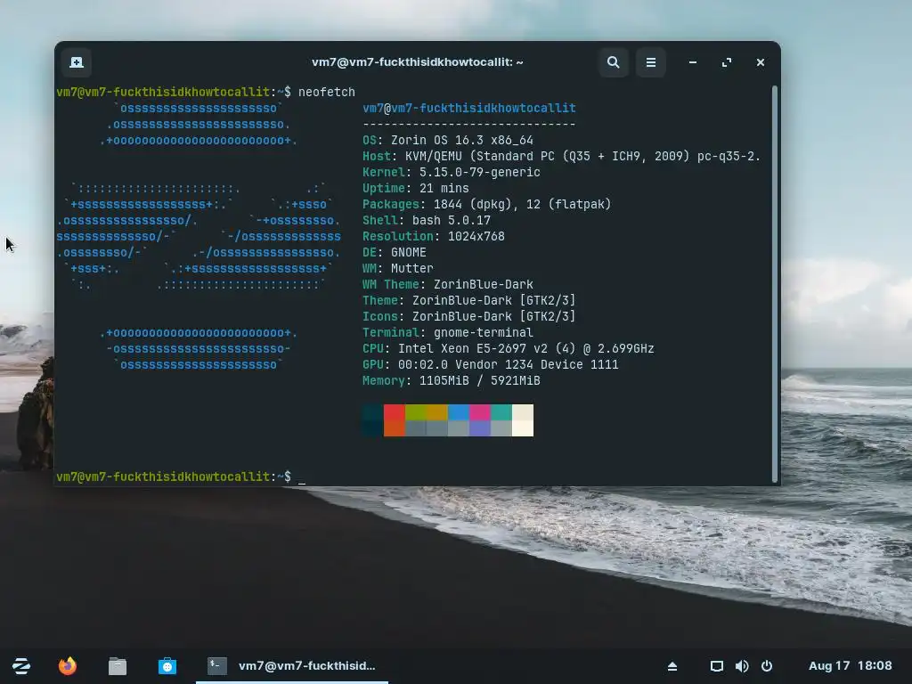This screenshot has width=912, height=684.
Task: Open the terminal search tool
Action: tap(613, 62)
